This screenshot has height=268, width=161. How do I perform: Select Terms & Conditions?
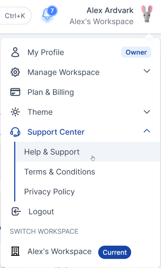[60, 172]
